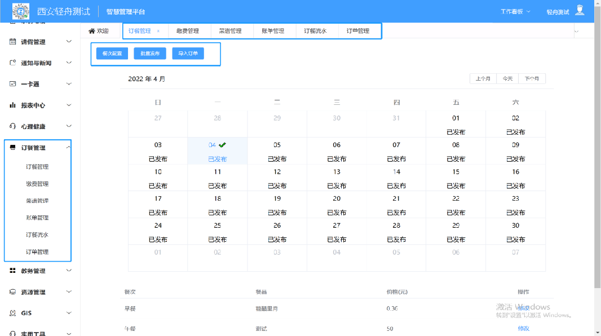Click the 糖醋里脊 dish cell
Screen dimensions: 601x336
click(266, 308)
